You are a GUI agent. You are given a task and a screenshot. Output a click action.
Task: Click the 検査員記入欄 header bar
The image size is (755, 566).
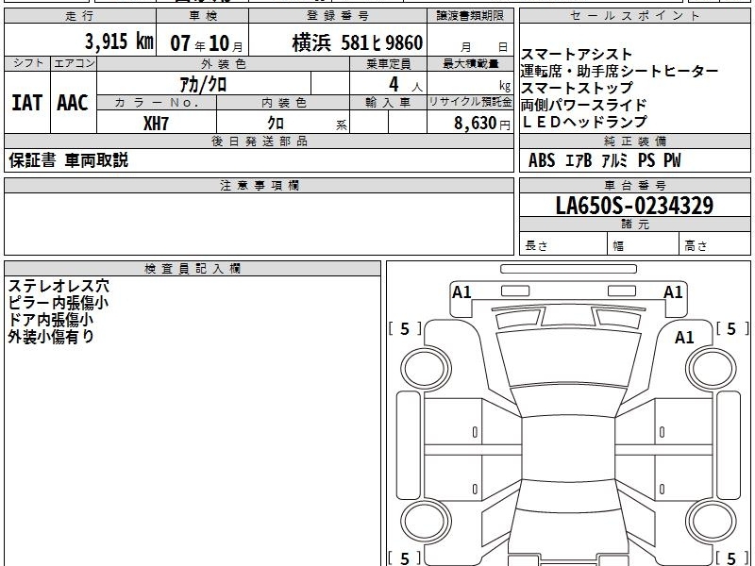click(193, 269)
